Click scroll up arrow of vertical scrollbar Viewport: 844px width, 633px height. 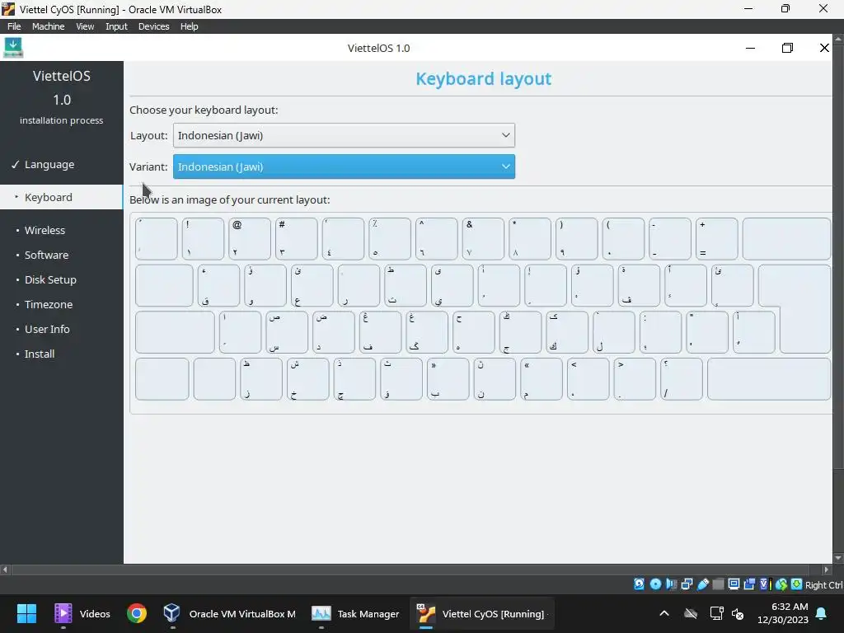pyautogui.click(x=838, y=39)
